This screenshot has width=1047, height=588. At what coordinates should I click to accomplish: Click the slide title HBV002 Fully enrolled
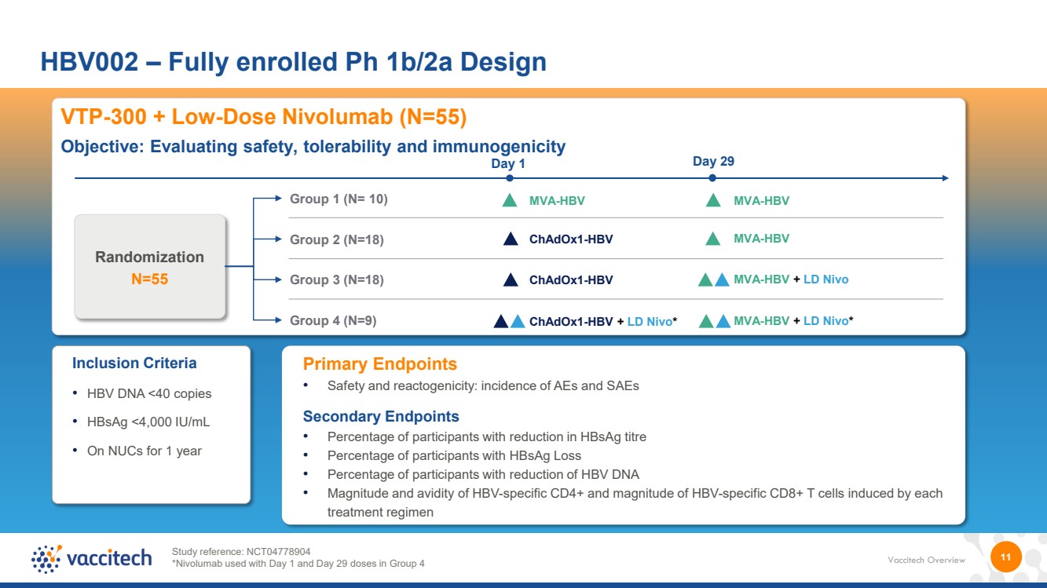tap(294, 61)
